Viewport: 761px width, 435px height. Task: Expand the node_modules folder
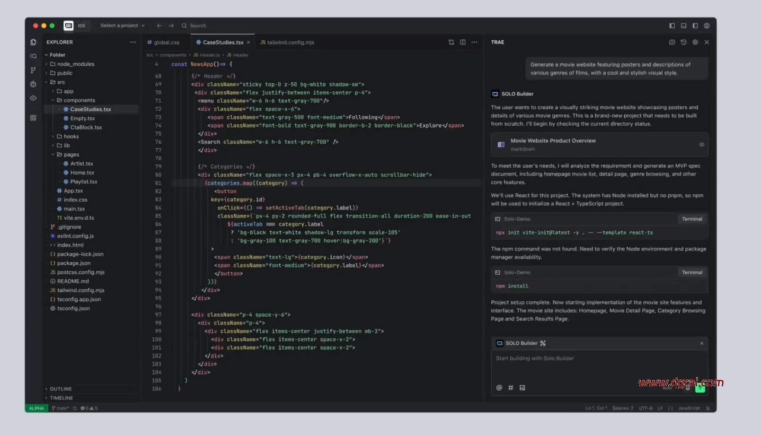pos(75,64)
